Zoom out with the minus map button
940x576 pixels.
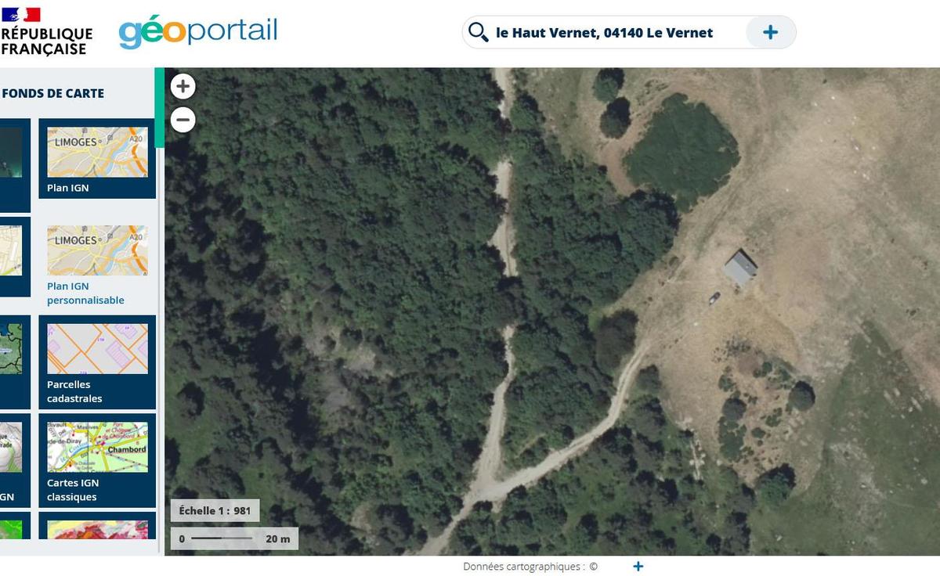pos(183,120)
